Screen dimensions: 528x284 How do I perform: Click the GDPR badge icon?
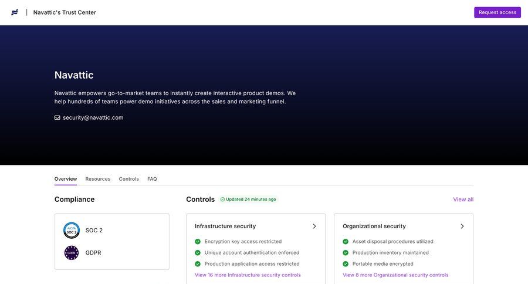72,253
